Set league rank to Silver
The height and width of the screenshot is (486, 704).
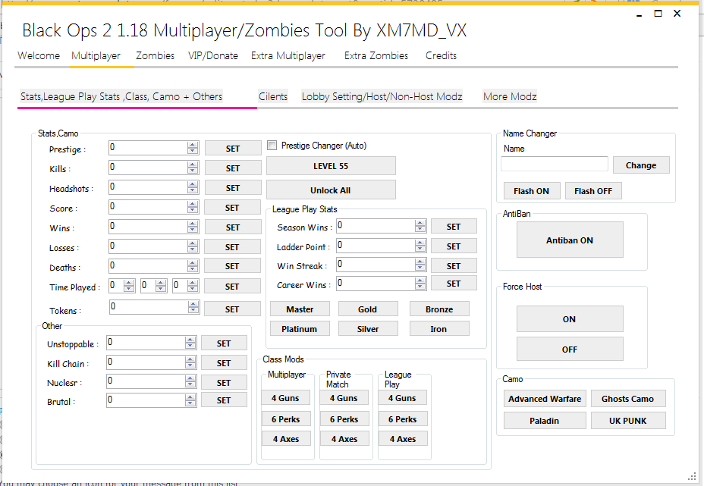pos(368,329)
